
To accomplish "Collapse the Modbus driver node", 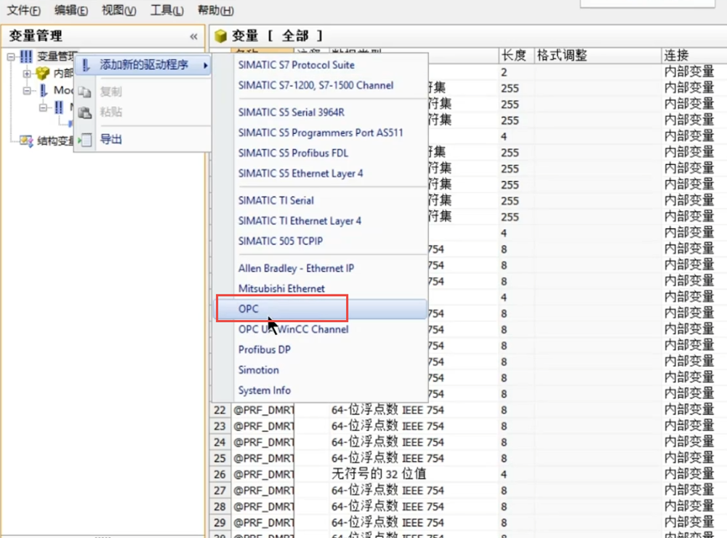I will tap(27, 90).
